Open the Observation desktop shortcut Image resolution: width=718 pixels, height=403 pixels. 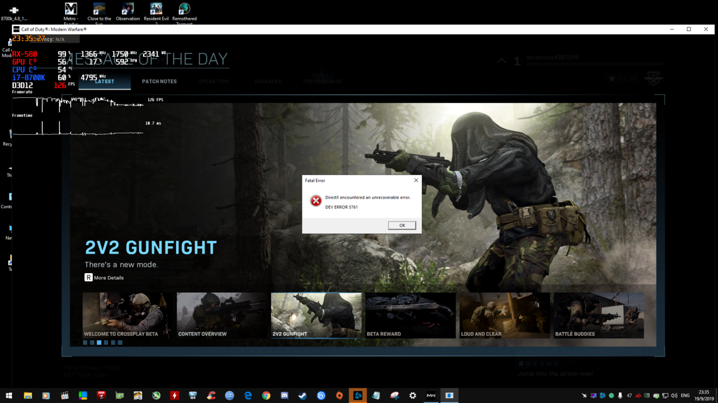pyautogui.click(x=128, y=12)
